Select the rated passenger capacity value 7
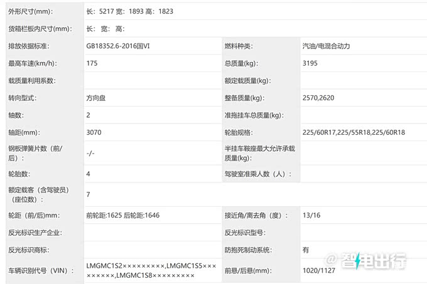427x284 pixels. [88, 194]
